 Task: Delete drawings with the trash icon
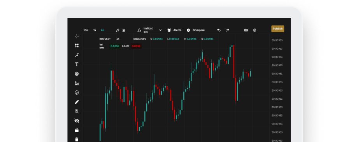tap(77, 139)
